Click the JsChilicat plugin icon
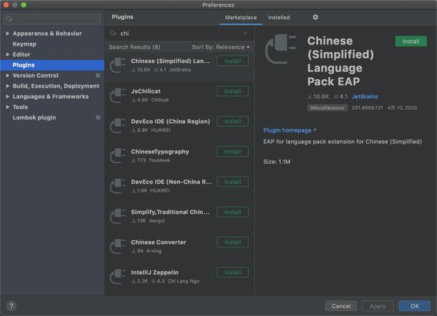437x316 pixels. pyautogui.click(x=117, y=96)
